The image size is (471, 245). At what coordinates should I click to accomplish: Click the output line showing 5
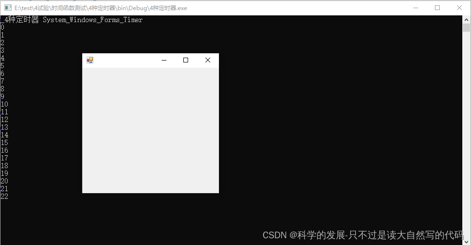coord(2,66)
